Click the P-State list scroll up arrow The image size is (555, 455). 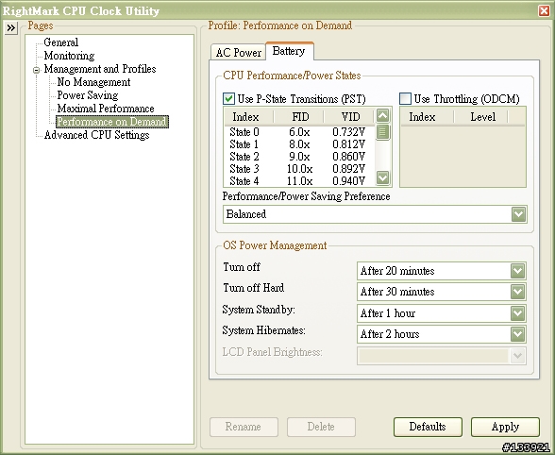[382, 115]
